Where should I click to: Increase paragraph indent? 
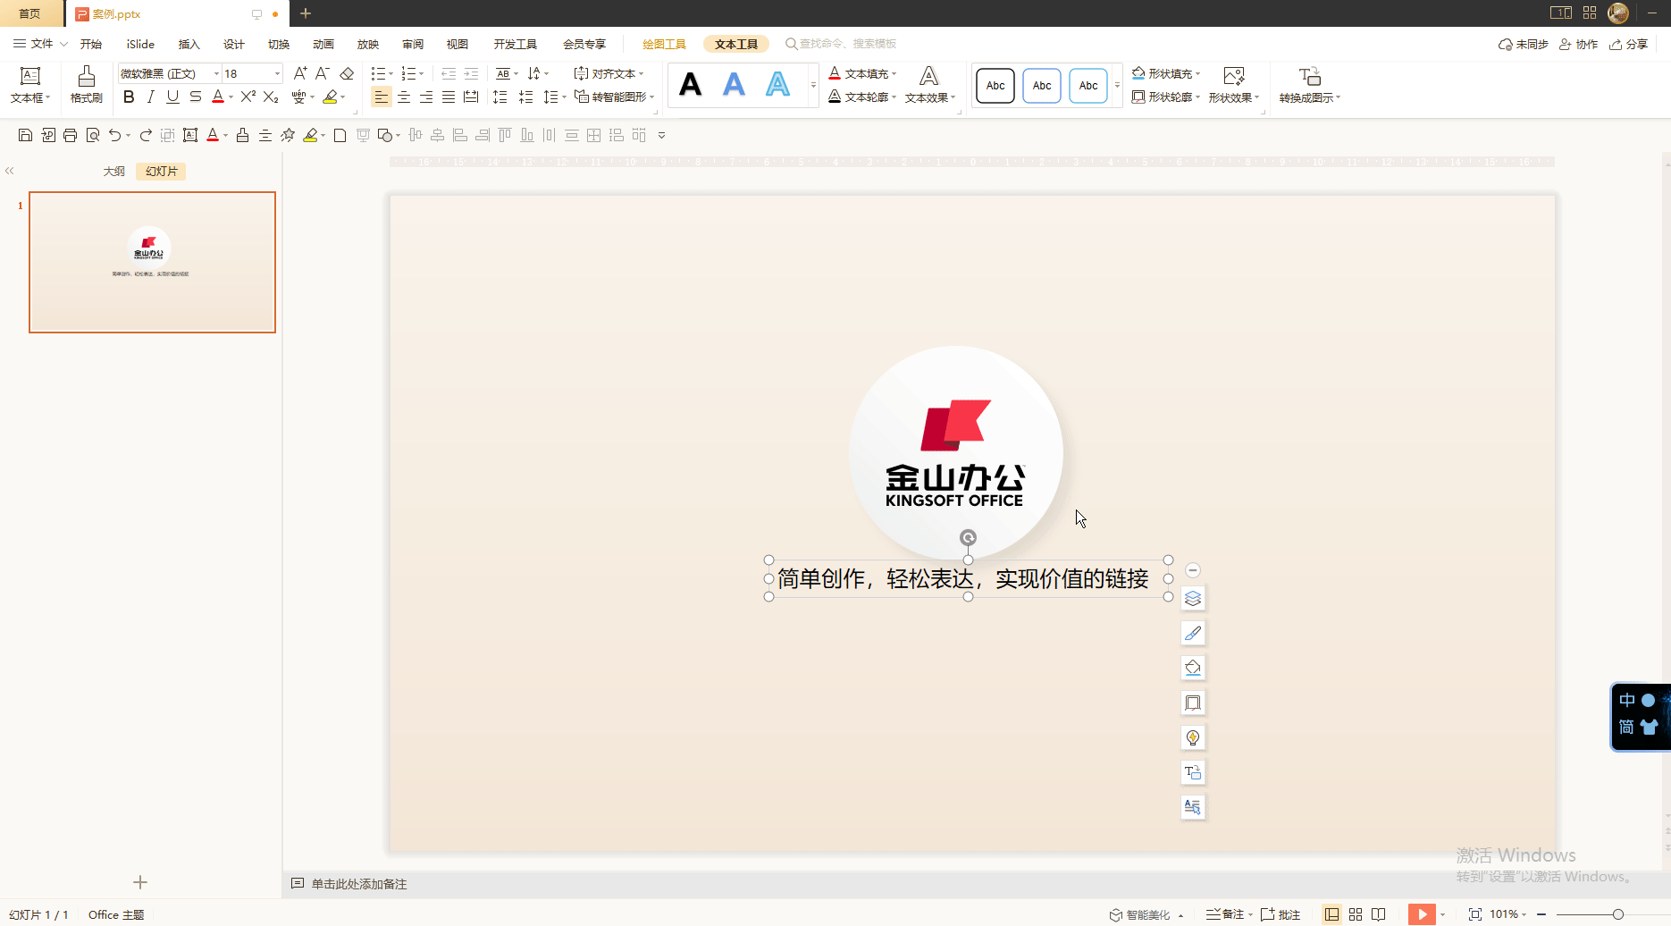click(471, 73)
